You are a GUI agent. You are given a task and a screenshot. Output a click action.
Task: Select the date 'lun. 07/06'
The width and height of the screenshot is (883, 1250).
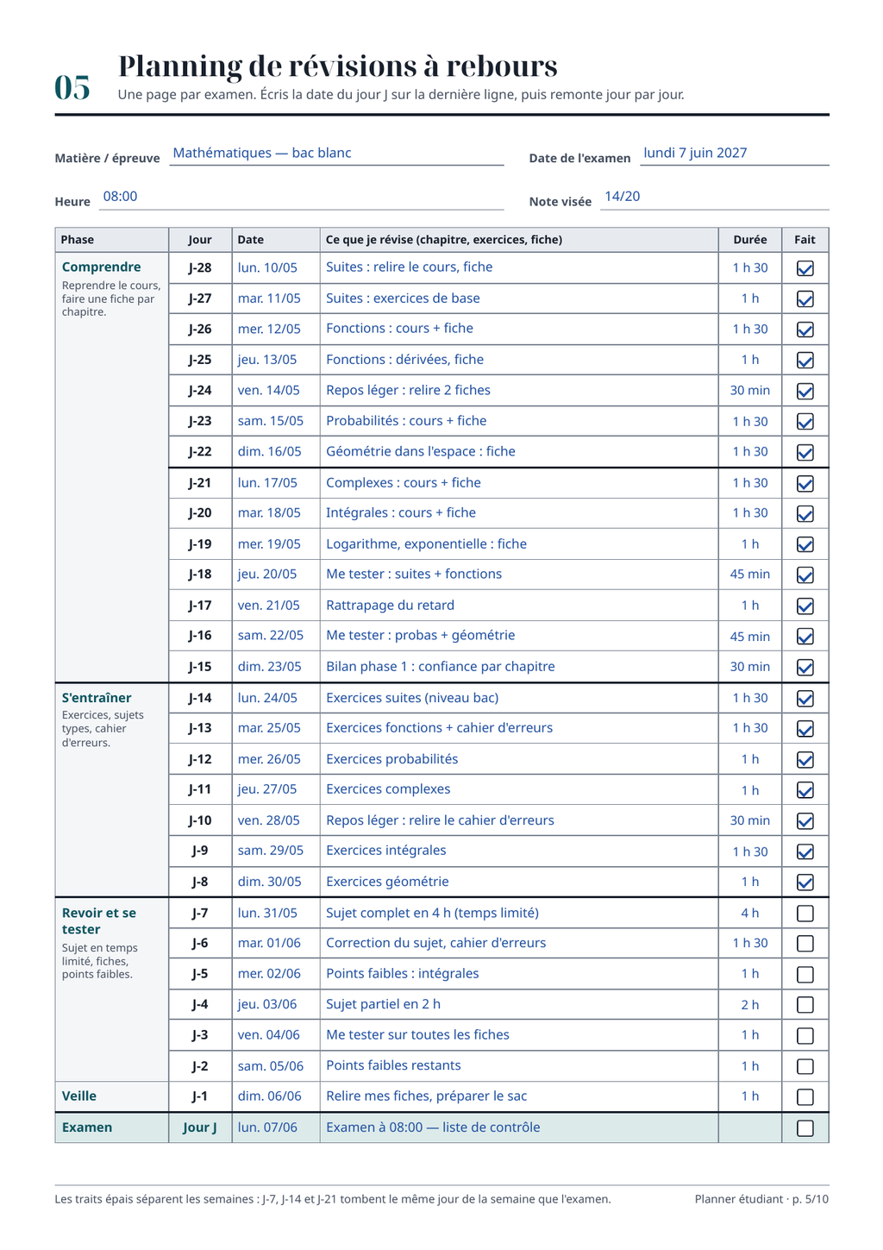point(267,1128)
